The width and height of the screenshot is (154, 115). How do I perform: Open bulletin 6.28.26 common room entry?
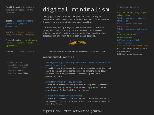[132, 46]
